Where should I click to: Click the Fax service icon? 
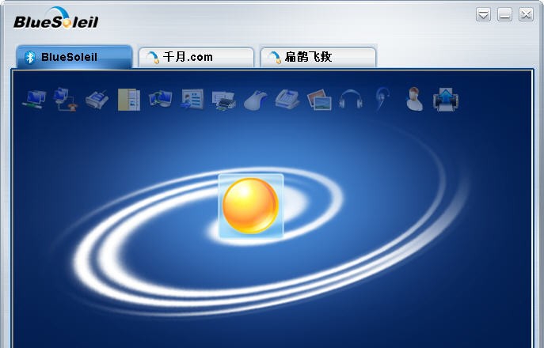click(x=97, y=100)
